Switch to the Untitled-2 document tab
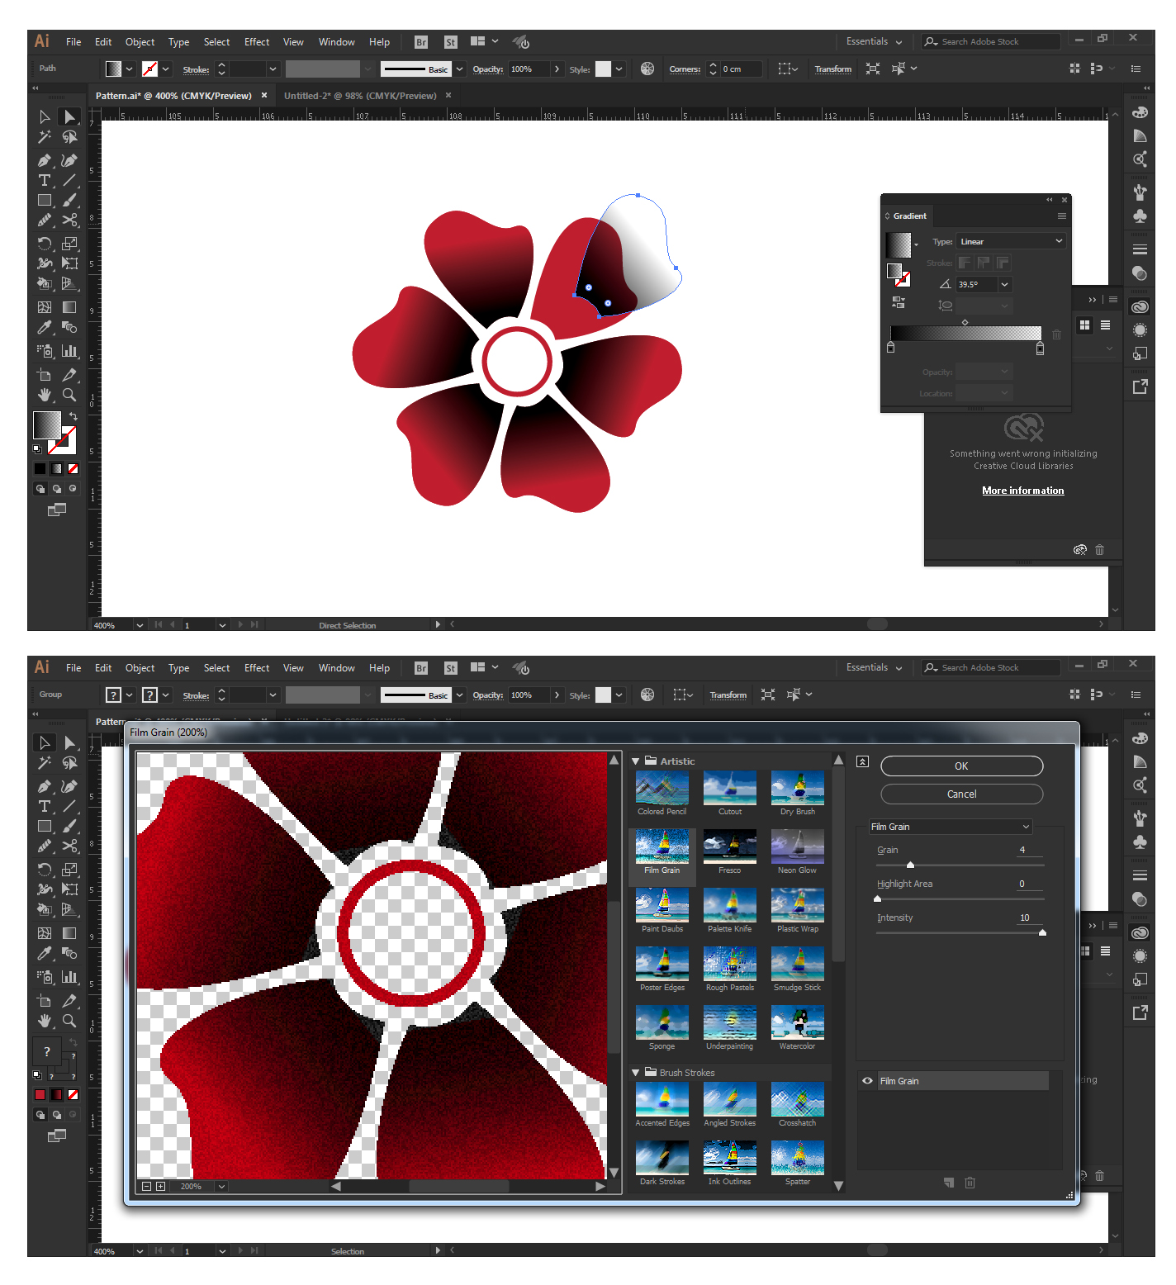The height and width of the screenshot is (1285, 1176). click(360, 96)
